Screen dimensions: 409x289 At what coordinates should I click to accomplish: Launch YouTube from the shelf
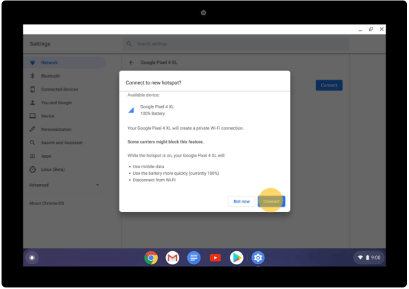pyautogui.click(x=215, y=257)
